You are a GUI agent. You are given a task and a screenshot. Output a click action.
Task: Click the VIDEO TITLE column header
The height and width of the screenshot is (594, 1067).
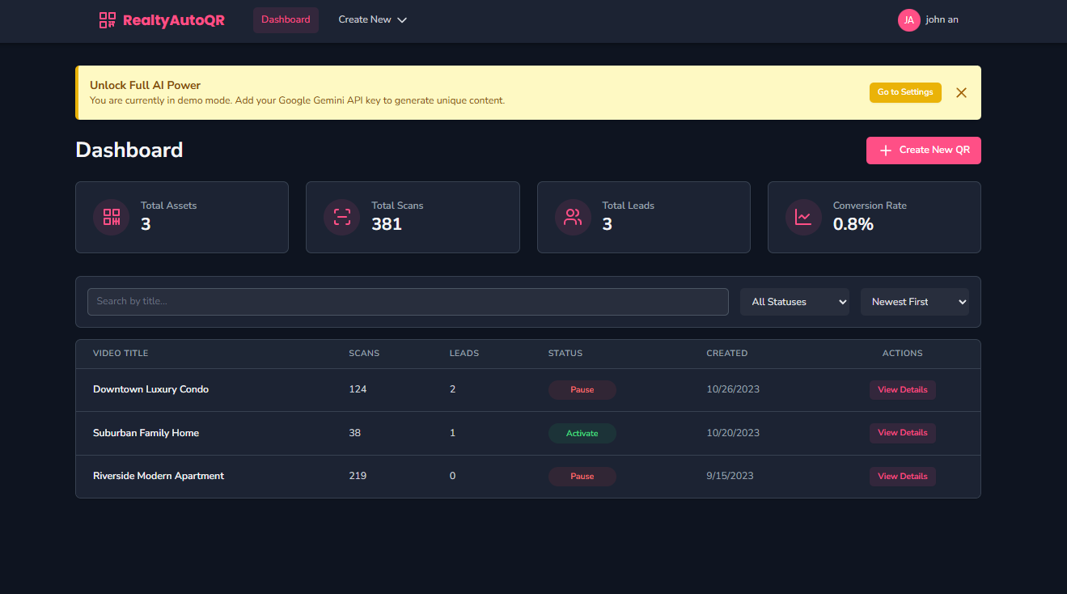pyautogui.click(x=121, y=354)
